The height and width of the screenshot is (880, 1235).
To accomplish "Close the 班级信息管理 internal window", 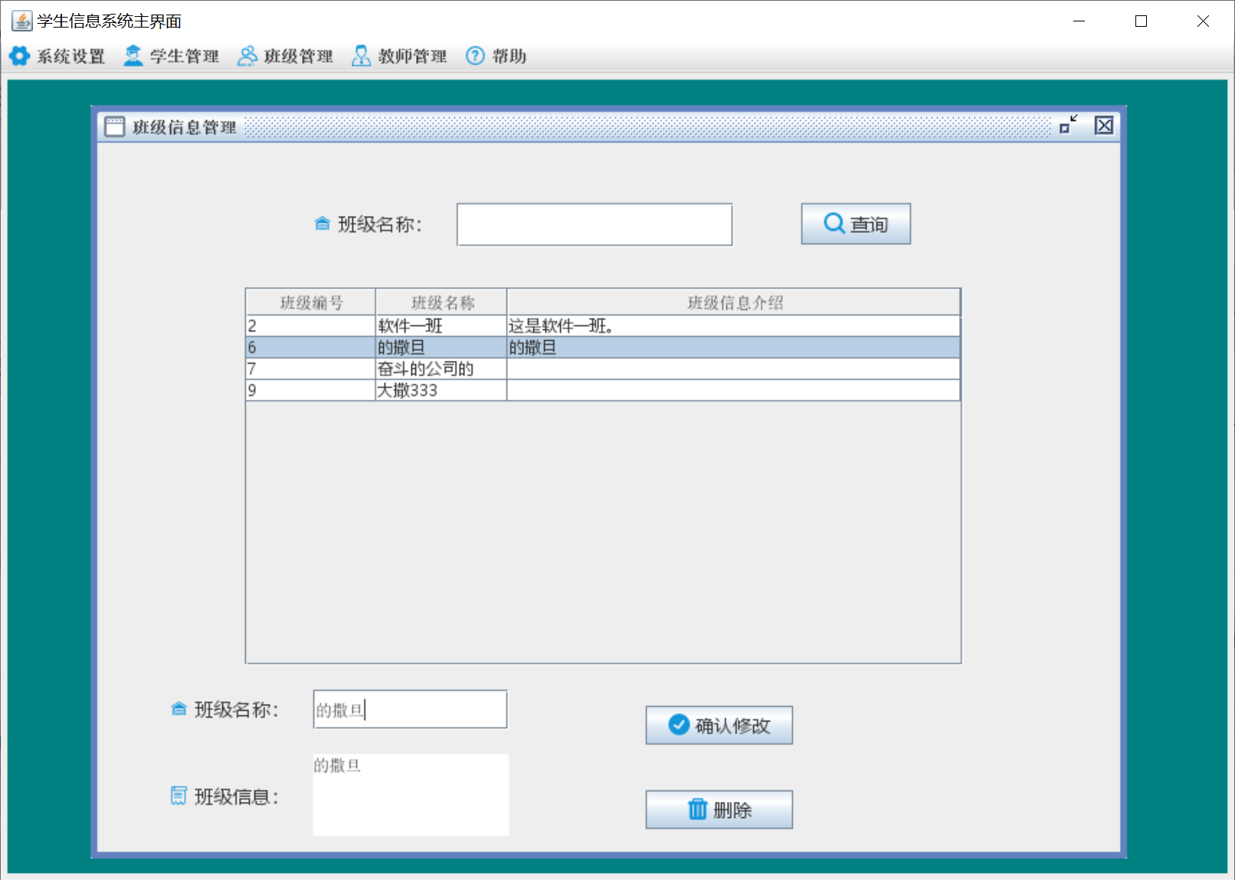I will point(1104,126).
